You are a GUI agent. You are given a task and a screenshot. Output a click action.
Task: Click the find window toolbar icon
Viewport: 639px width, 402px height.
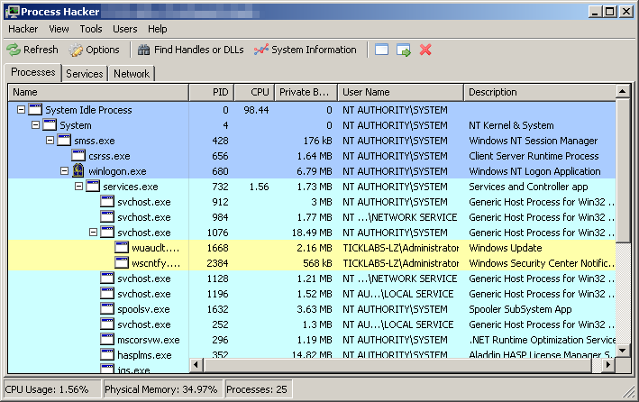click(x=382, y=50)
